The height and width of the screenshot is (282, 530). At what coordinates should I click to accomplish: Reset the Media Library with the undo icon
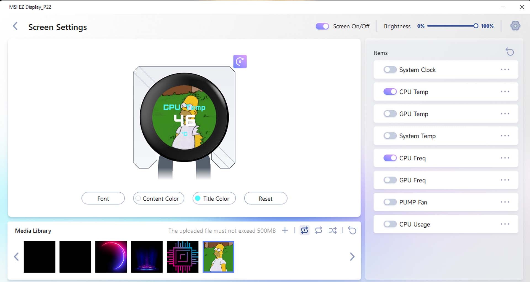(352, 230)
